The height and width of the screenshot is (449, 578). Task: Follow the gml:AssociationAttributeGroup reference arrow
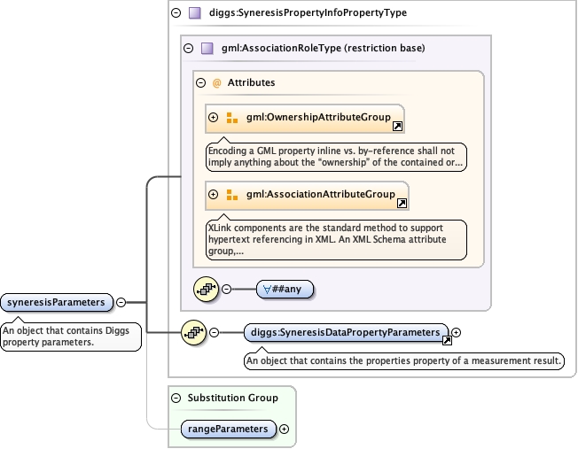402,204
